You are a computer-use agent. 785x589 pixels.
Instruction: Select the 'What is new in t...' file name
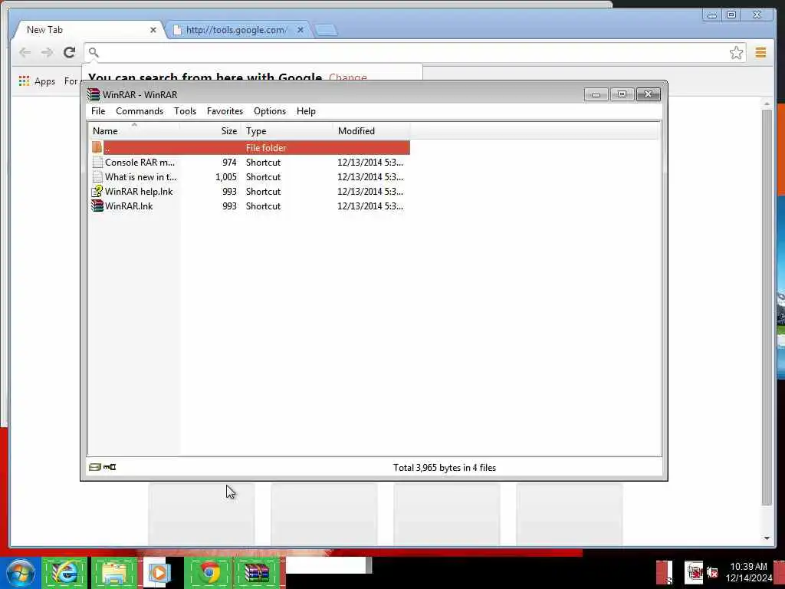coord(141,177)
